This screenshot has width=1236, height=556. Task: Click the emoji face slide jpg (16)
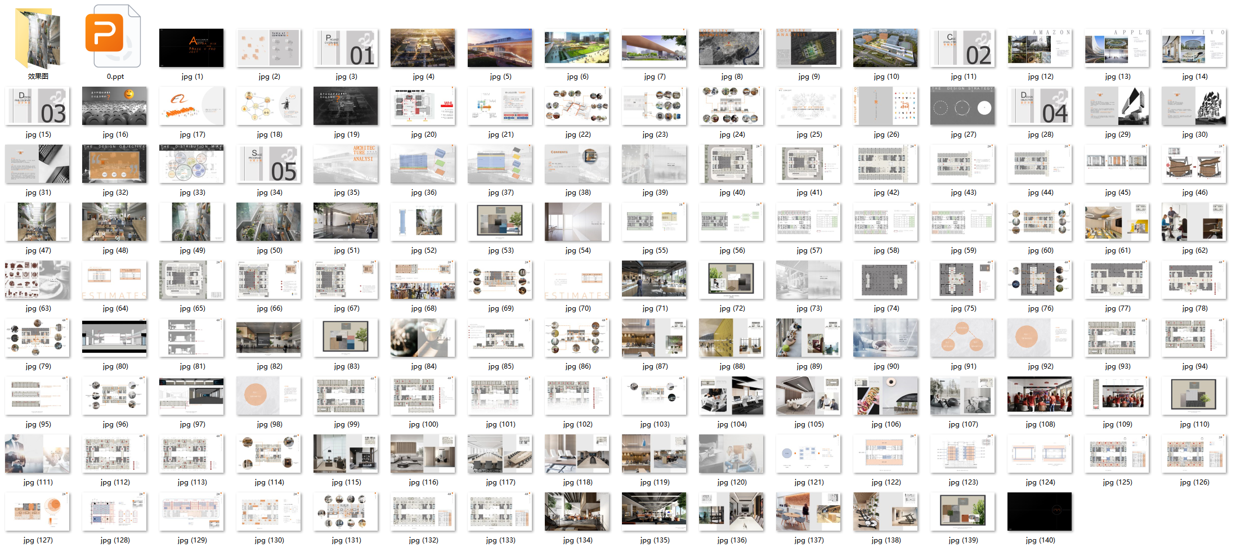[x=115, y=106]
